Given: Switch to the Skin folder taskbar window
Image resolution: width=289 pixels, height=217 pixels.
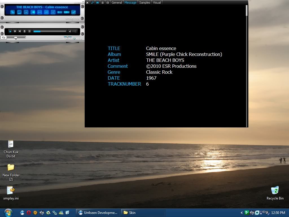Looking at the screenshot, I should coord(143,213).
